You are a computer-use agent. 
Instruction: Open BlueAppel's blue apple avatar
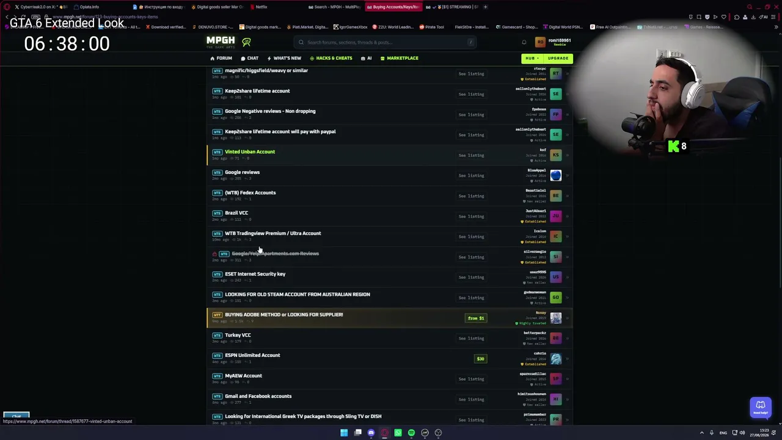[x=555, y=175]
